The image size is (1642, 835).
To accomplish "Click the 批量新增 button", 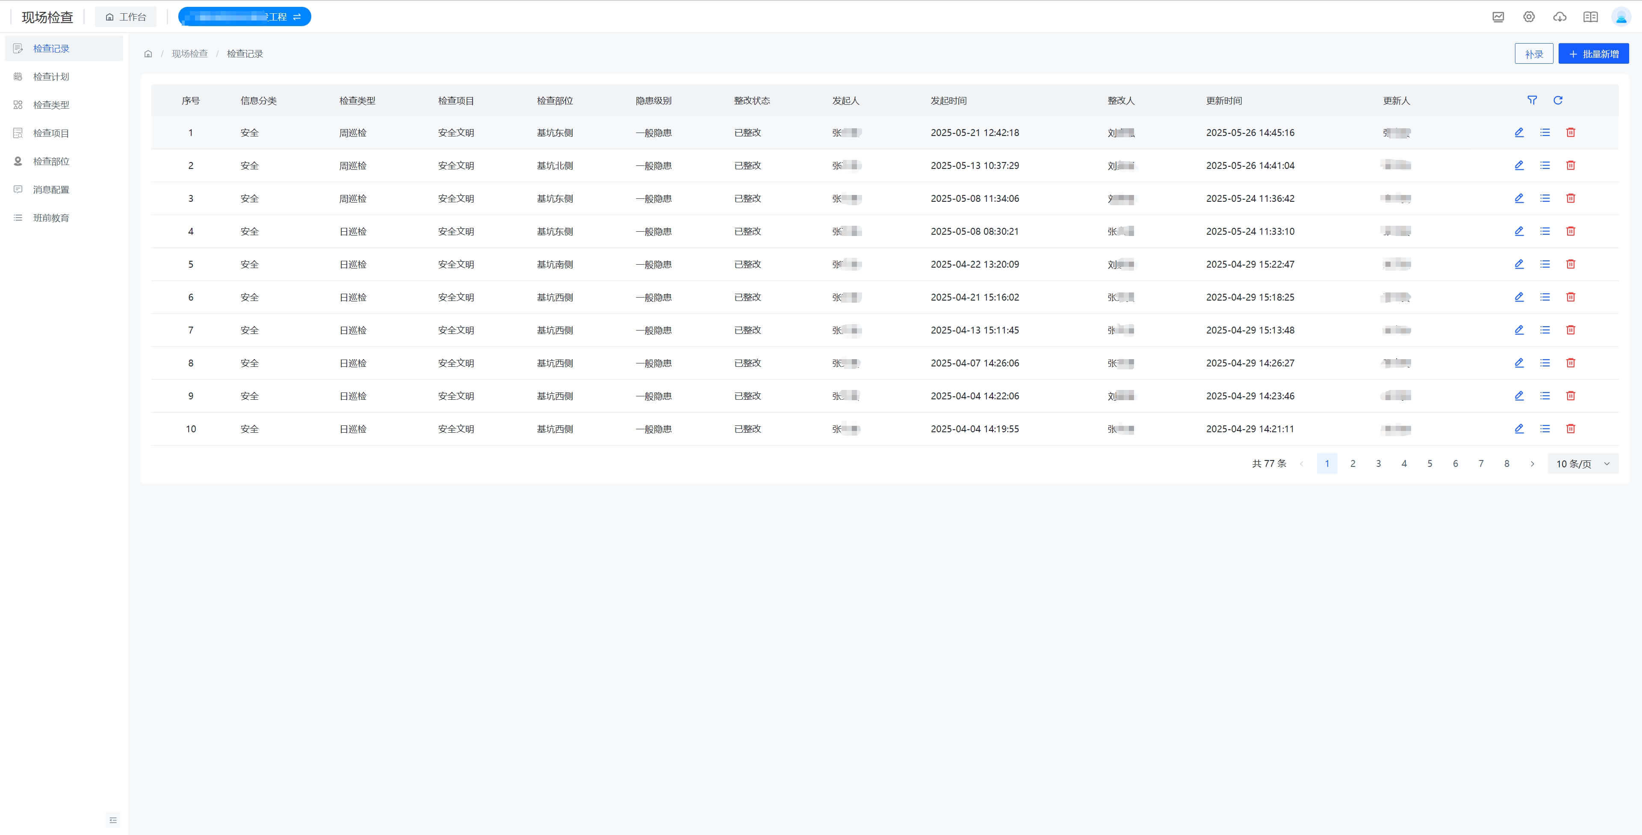I will tap(1593, 53).
